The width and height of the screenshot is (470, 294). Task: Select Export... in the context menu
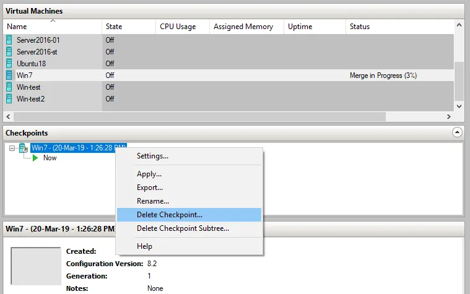pos(150,188)
